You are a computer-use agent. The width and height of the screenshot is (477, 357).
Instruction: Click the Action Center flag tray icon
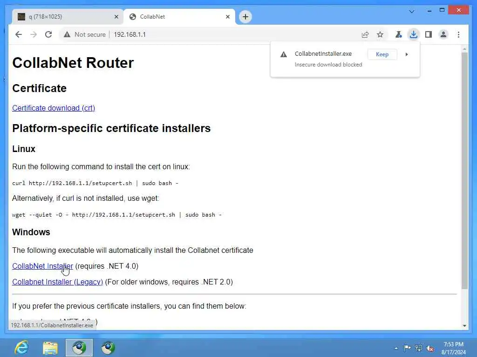pyautogui.click(x=407, y=348)
